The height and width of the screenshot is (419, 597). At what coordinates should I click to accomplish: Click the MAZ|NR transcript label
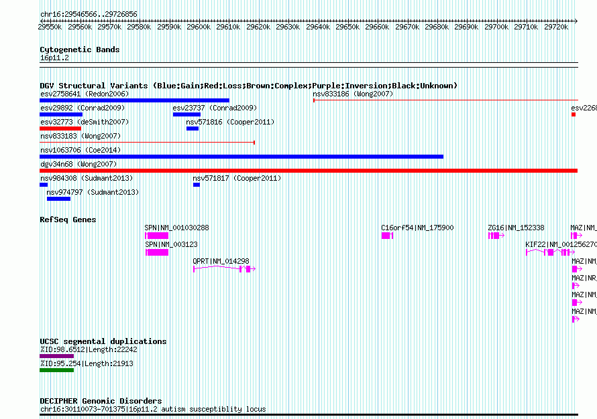point(584,278)
